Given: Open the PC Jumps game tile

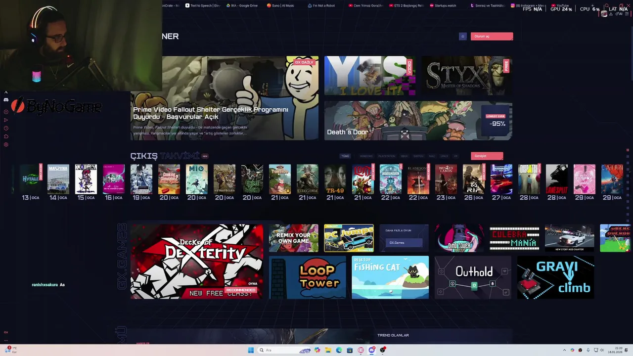Looking at the screenshot, I should [x=349, y=238].
